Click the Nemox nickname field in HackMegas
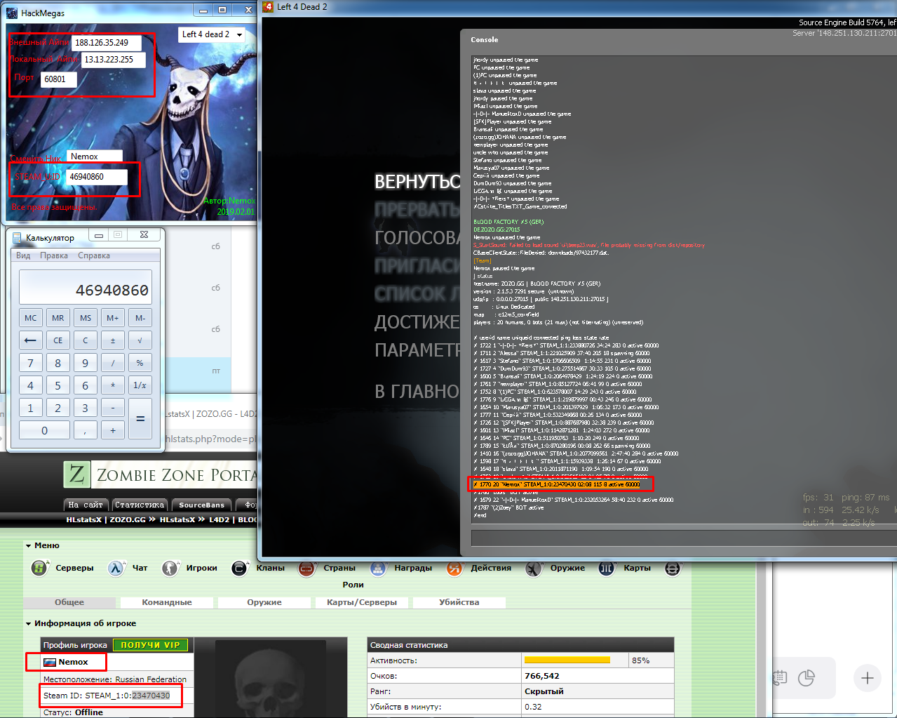Image resolution: width=897 pixels, height=718 pixels. (95, 157)
